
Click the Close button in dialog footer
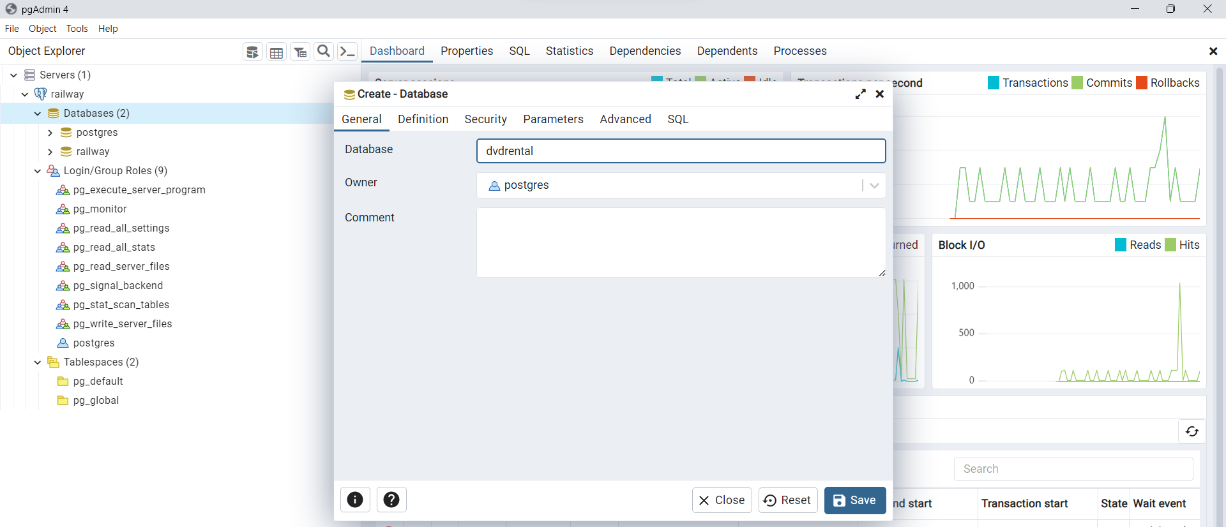click(x=722, y=500)
